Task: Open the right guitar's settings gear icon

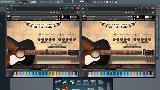Action: coord(118,67)
